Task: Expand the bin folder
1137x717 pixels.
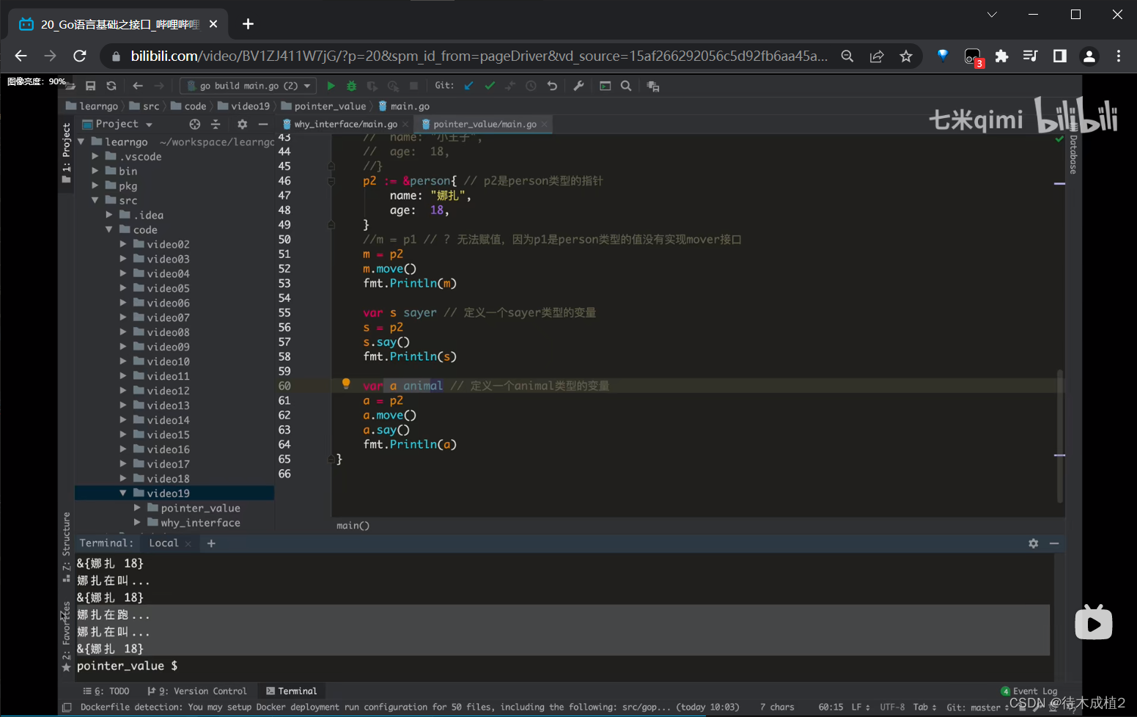Action: (95, 171)
